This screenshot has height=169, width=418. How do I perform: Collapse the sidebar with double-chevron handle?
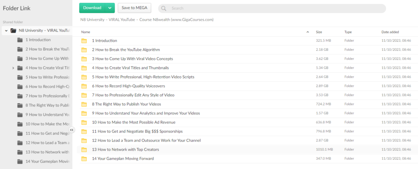point(72,130)
